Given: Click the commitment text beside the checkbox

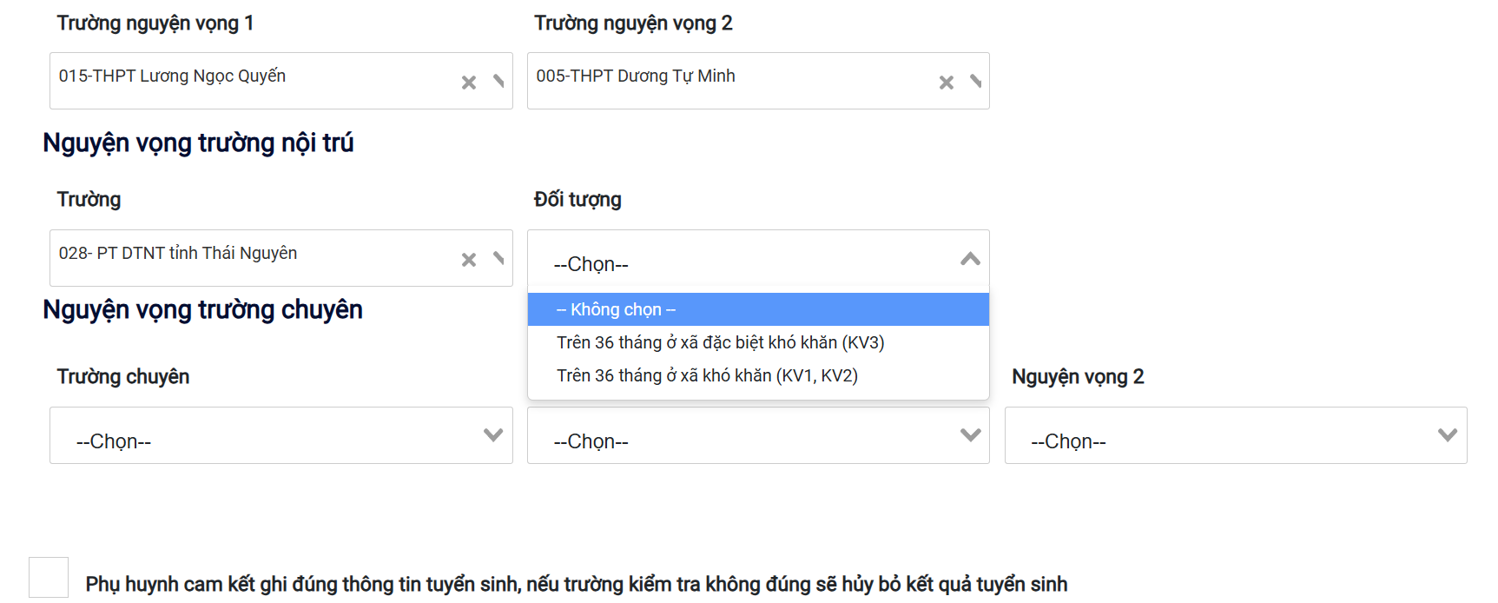Looking at the screenshot, I should coord(576,584).
